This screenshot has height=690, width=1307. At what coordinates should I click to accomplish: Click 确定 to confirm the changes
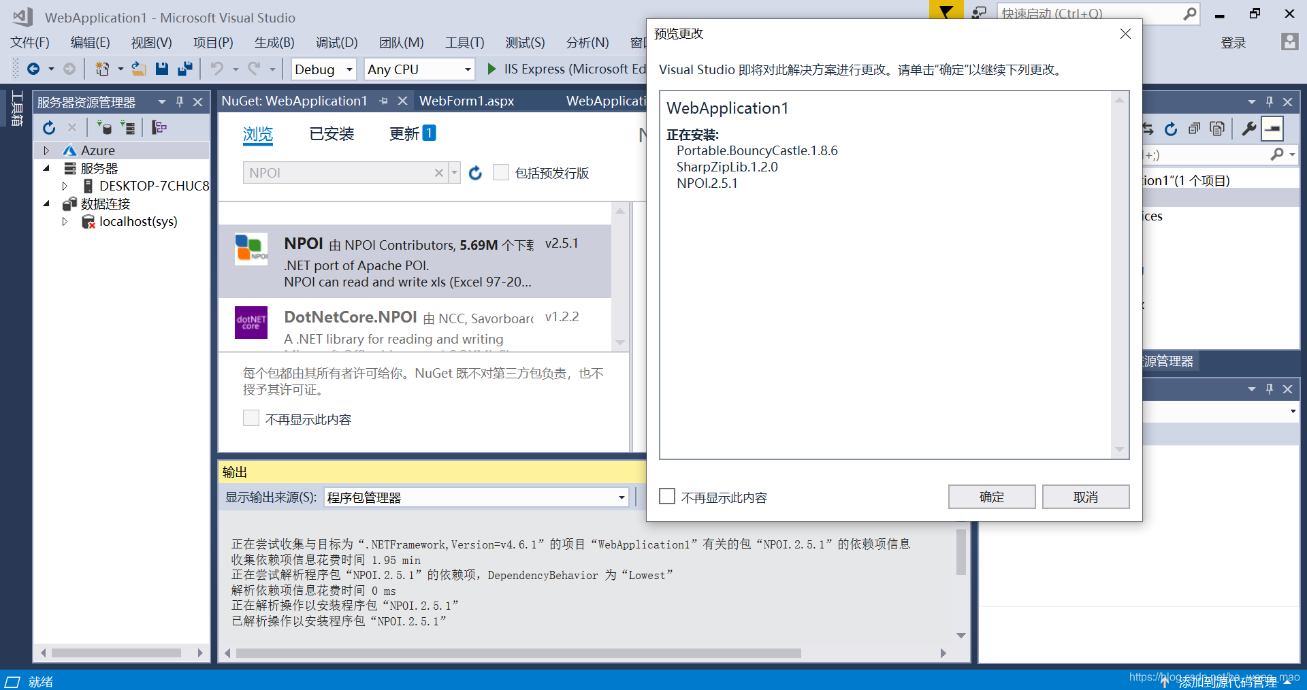(x=992, y=497)
